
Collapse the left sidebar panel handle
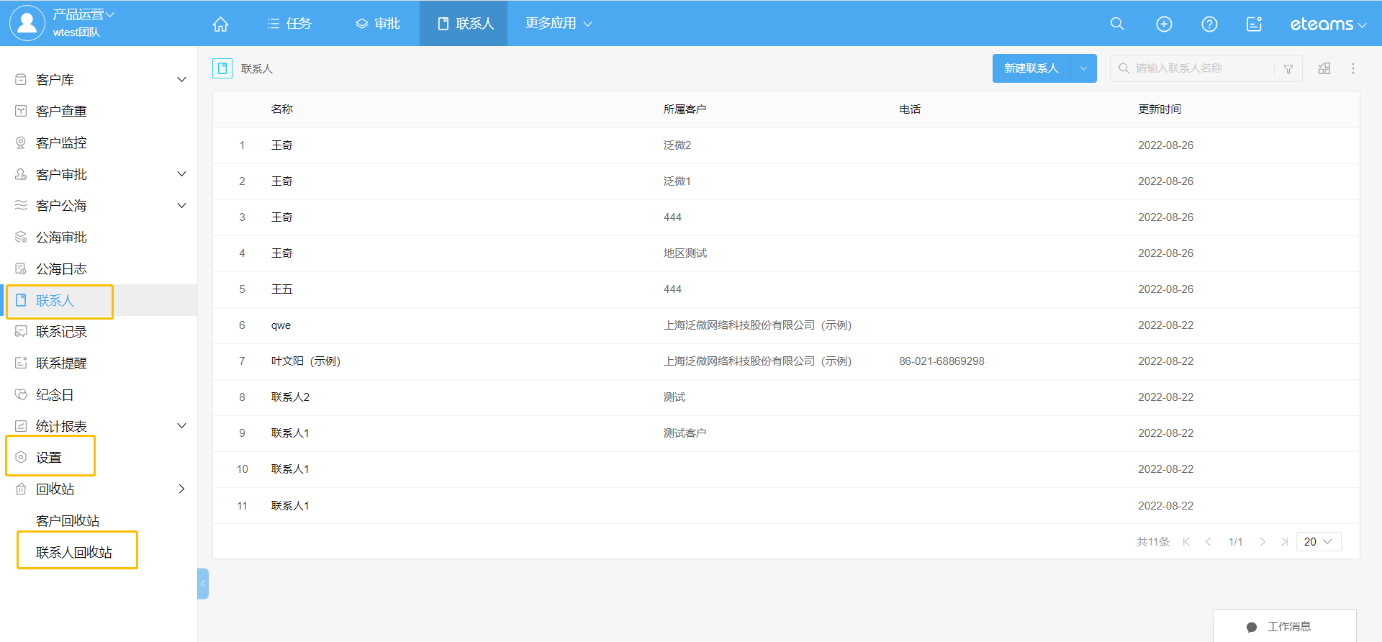(x=203, y=583)
